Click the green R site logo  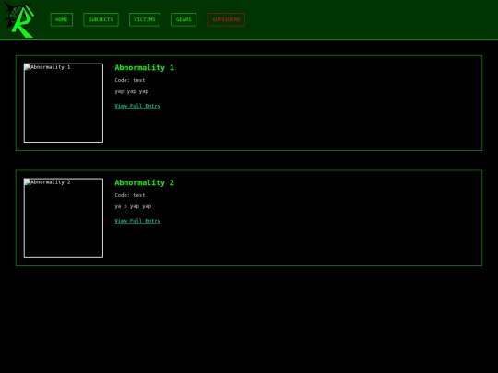(19, 20)
